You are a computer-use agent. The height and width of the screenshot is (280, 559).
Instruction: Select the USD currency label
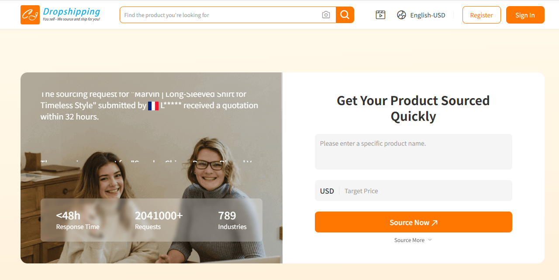tap(327, 191)
